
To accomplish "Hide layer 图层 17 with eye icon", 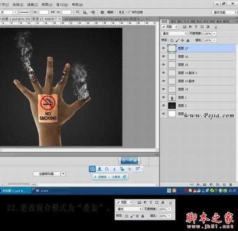I will click(163, 48).
